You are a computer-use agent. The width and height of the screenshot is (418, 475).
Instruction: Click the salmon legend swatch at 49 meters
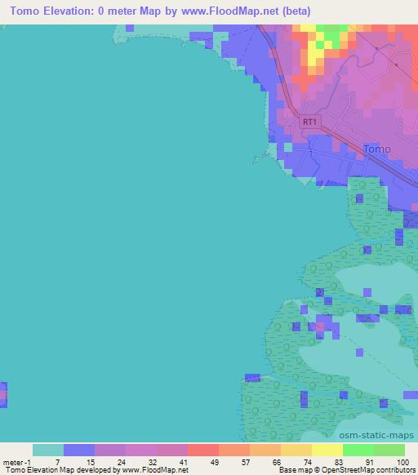tap(234, 450)
